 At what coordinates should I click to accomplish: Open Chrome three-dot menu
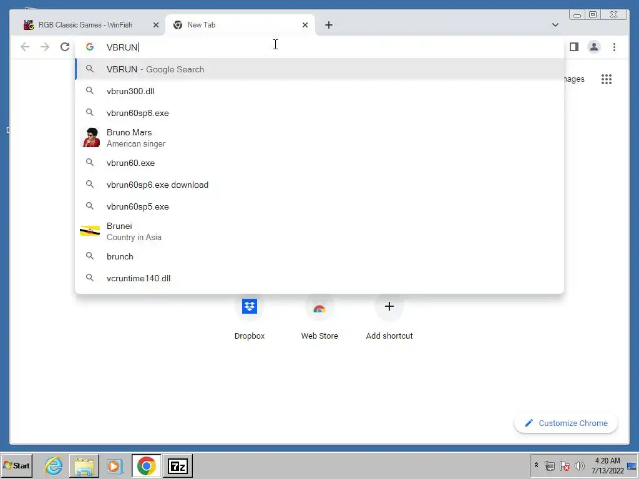pyautogui.click(x=614, y=47)
